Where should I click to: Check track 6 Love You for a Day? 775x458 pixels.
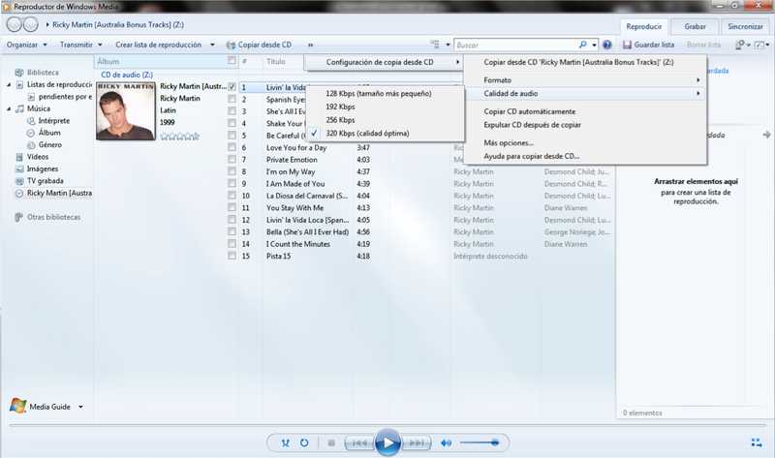[x=232, y=147]
